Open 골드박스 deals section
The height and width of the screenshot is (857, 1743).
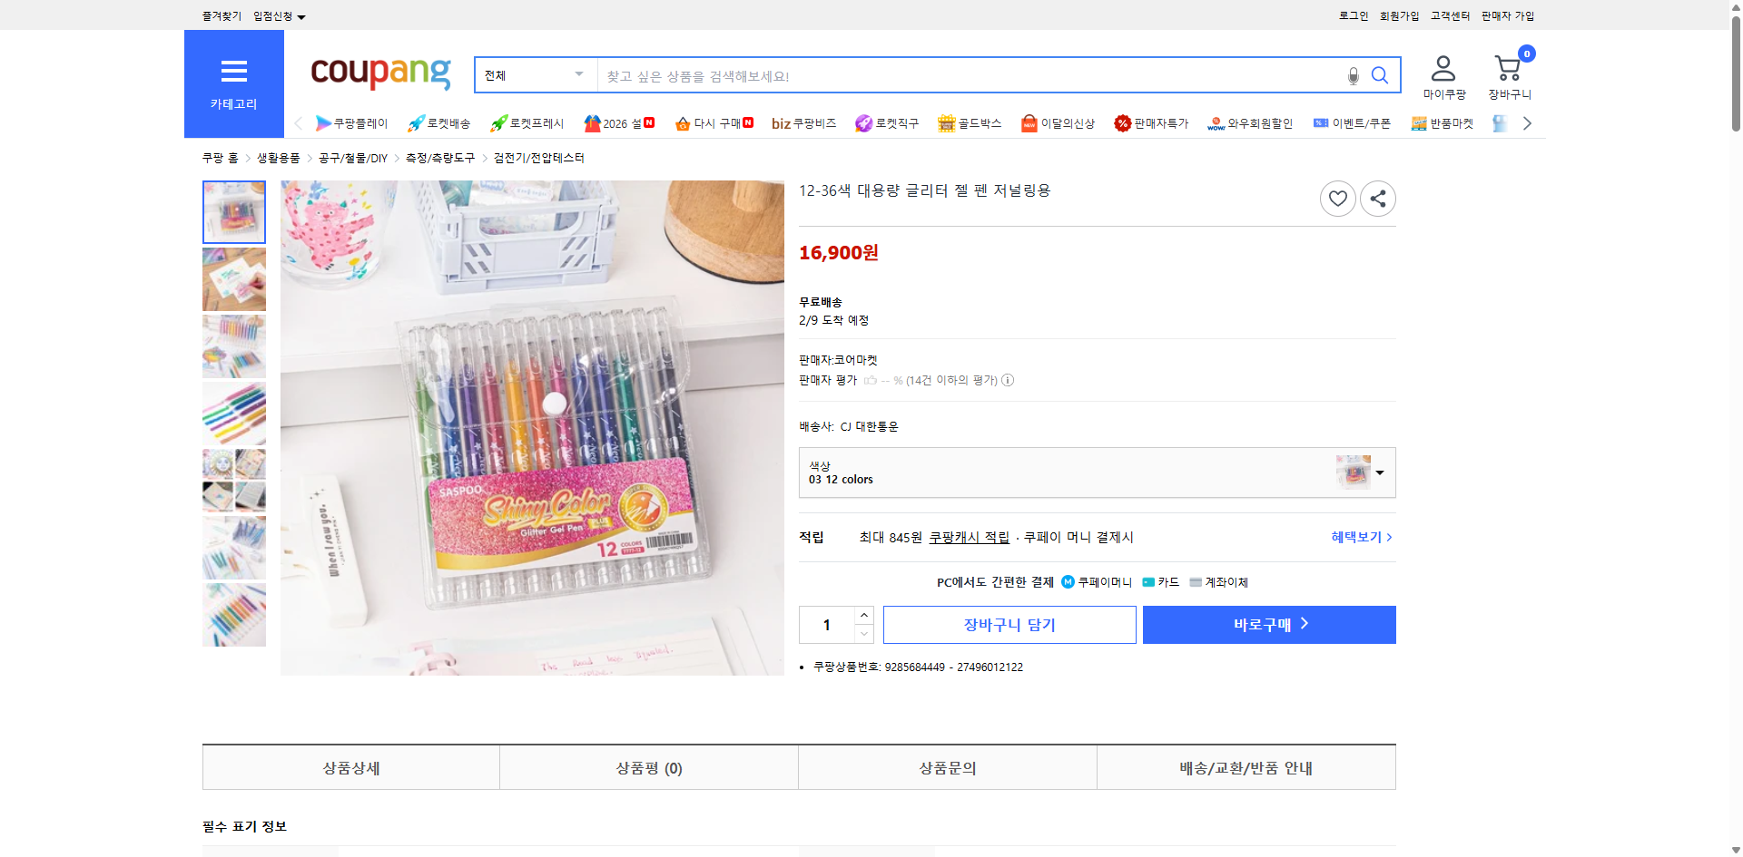click(970, 122)
